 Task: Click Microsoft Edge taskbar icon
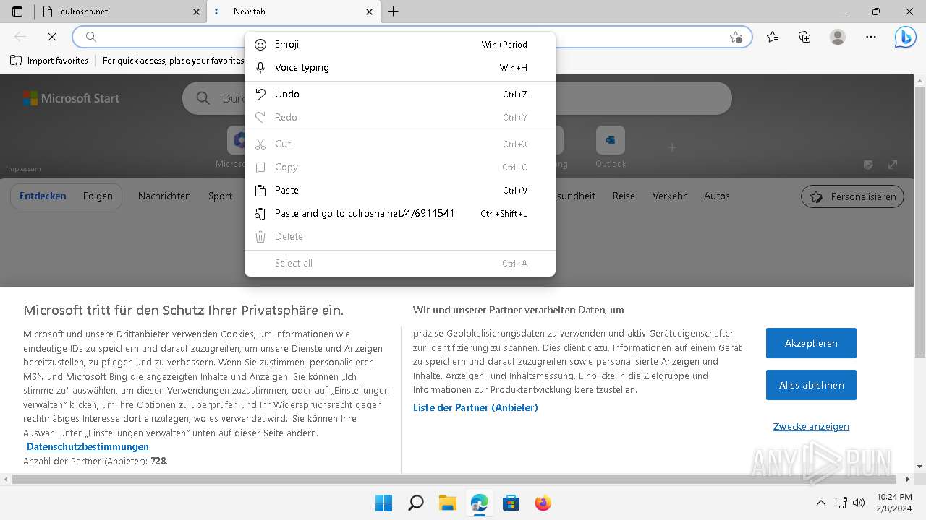479,503
